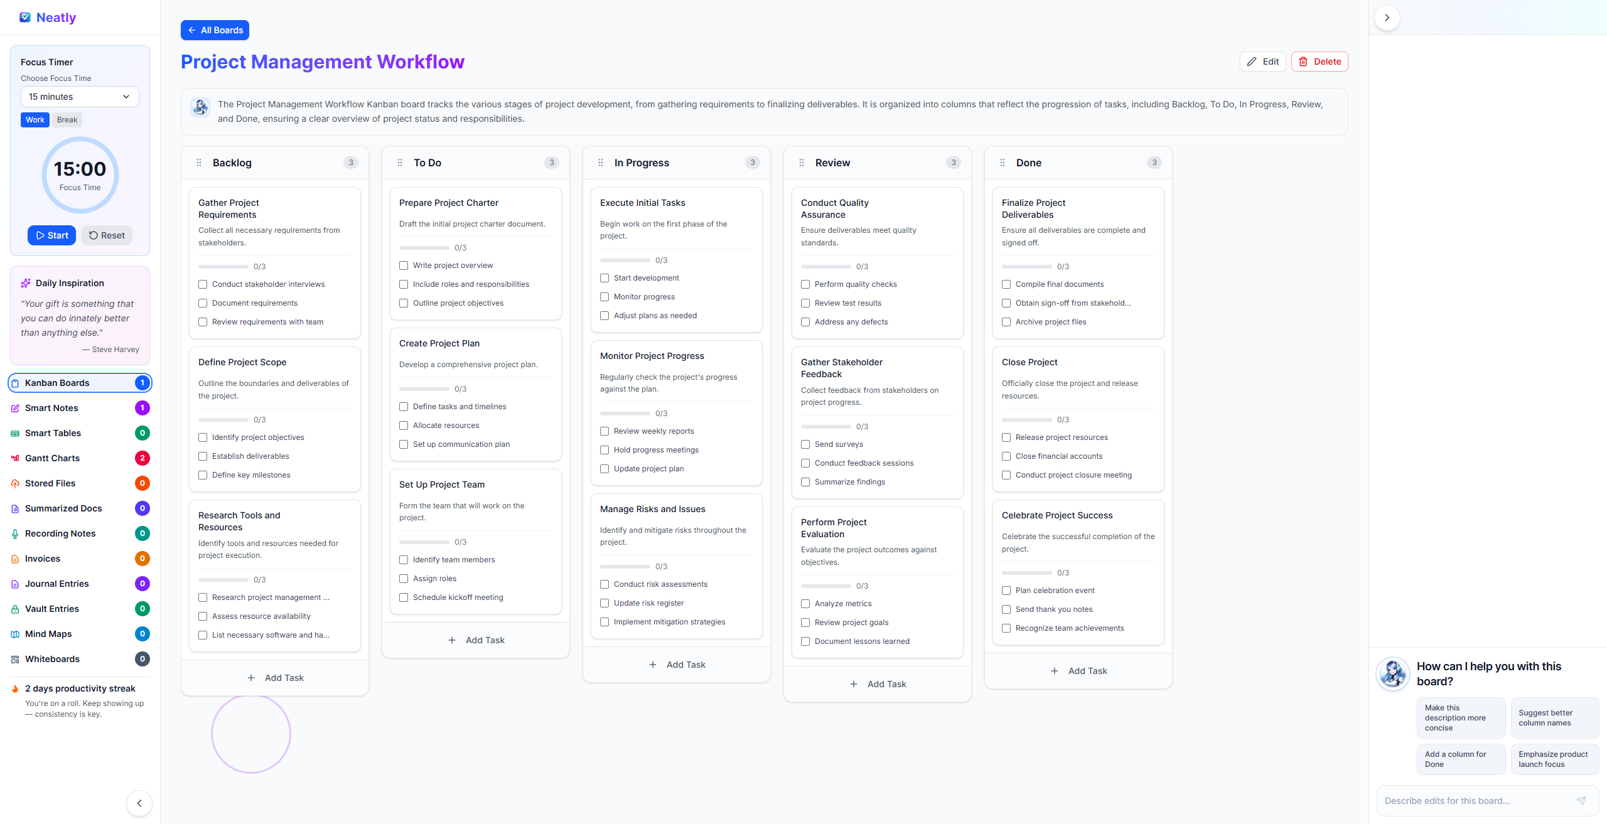Open the Kanban Boards section in sidebar
Image resolution: width=1607 pixels, height=824 pixels.
point(56,382)
